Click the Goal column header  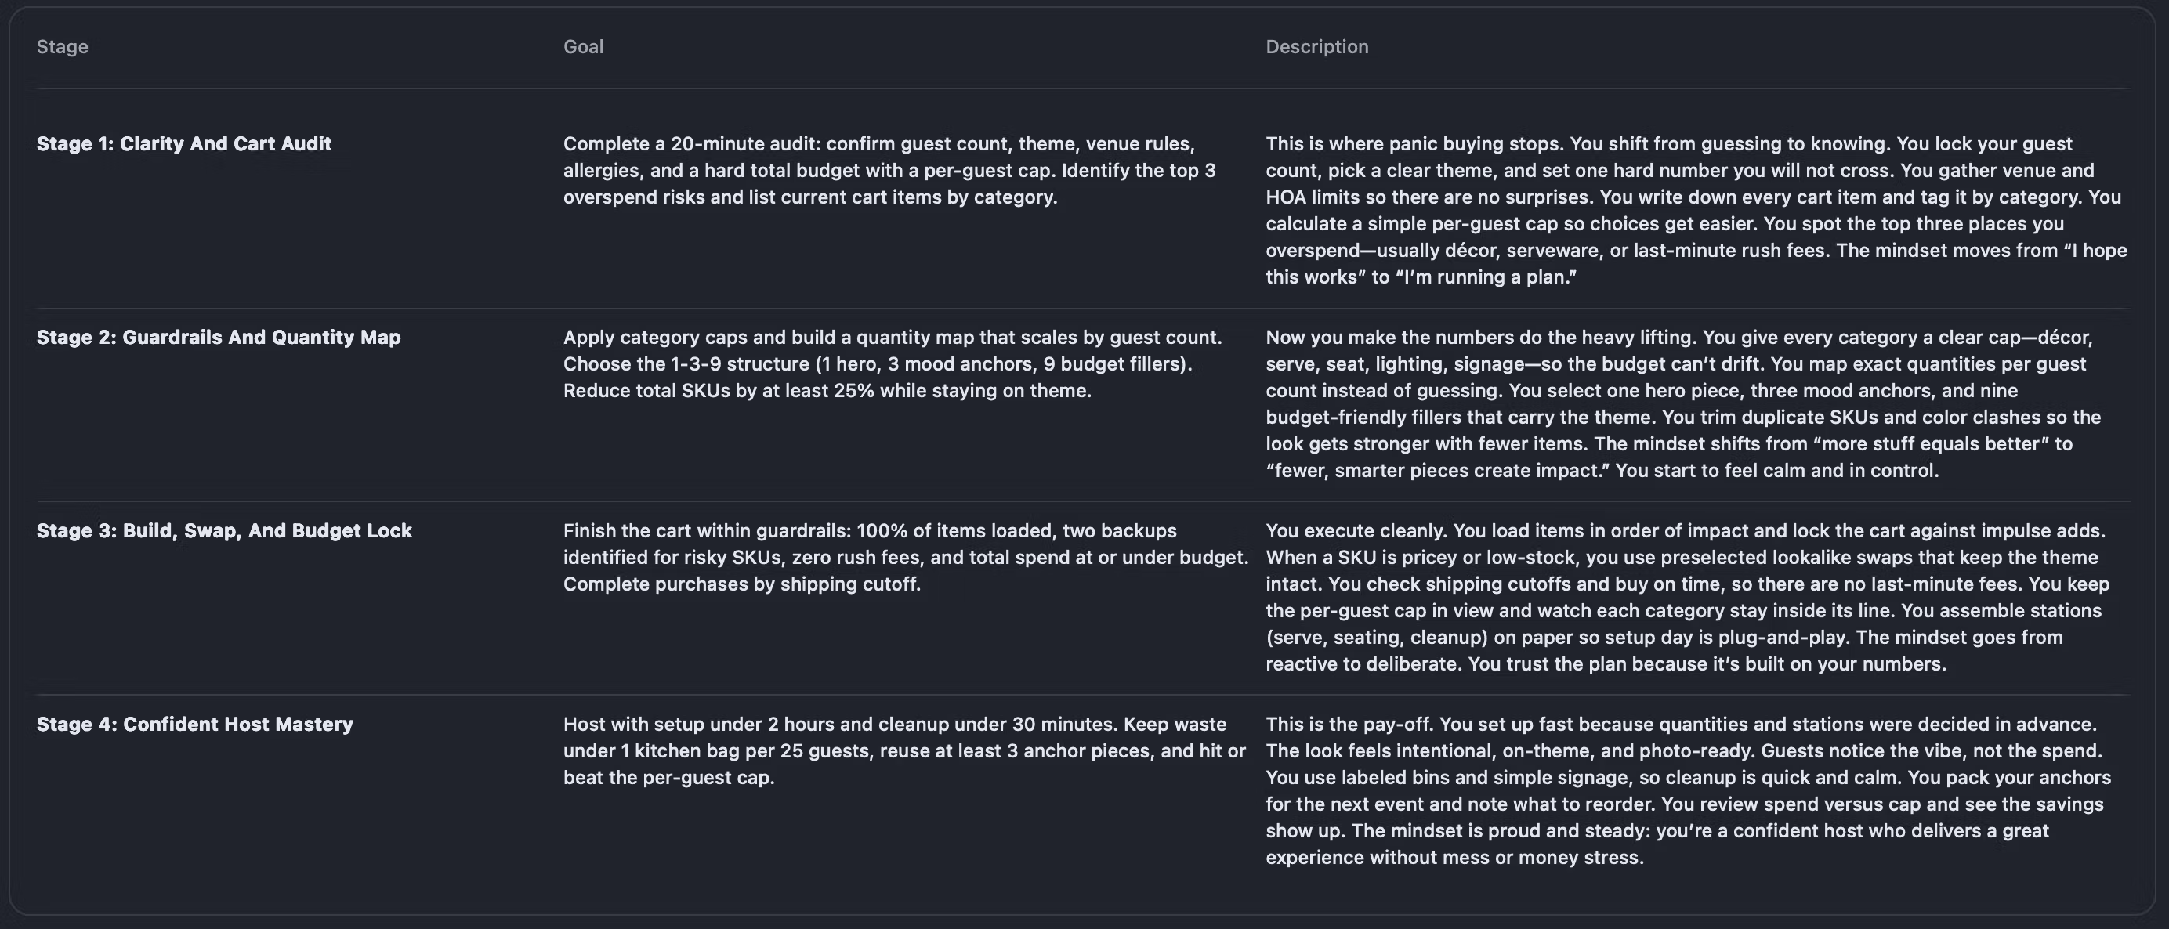click(583, 47)
